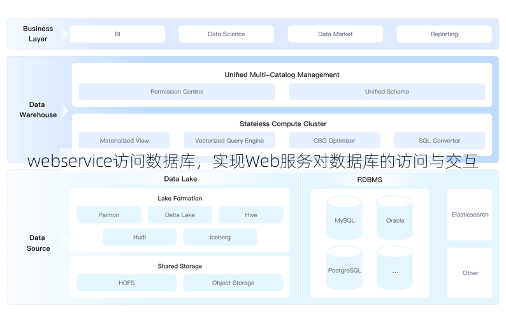Click the RDBMS heading

[x=370, y=180]
